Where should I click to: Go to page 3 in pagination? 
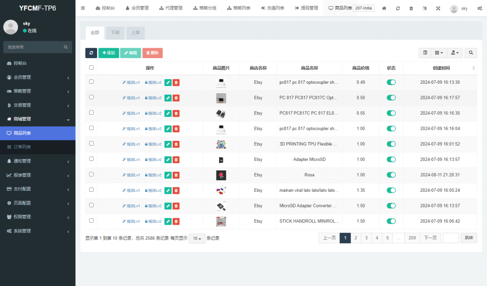(x=366, y=238)
